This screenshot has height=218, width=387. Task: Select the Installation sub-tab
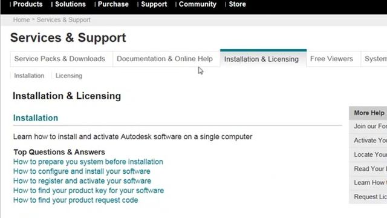29,76
